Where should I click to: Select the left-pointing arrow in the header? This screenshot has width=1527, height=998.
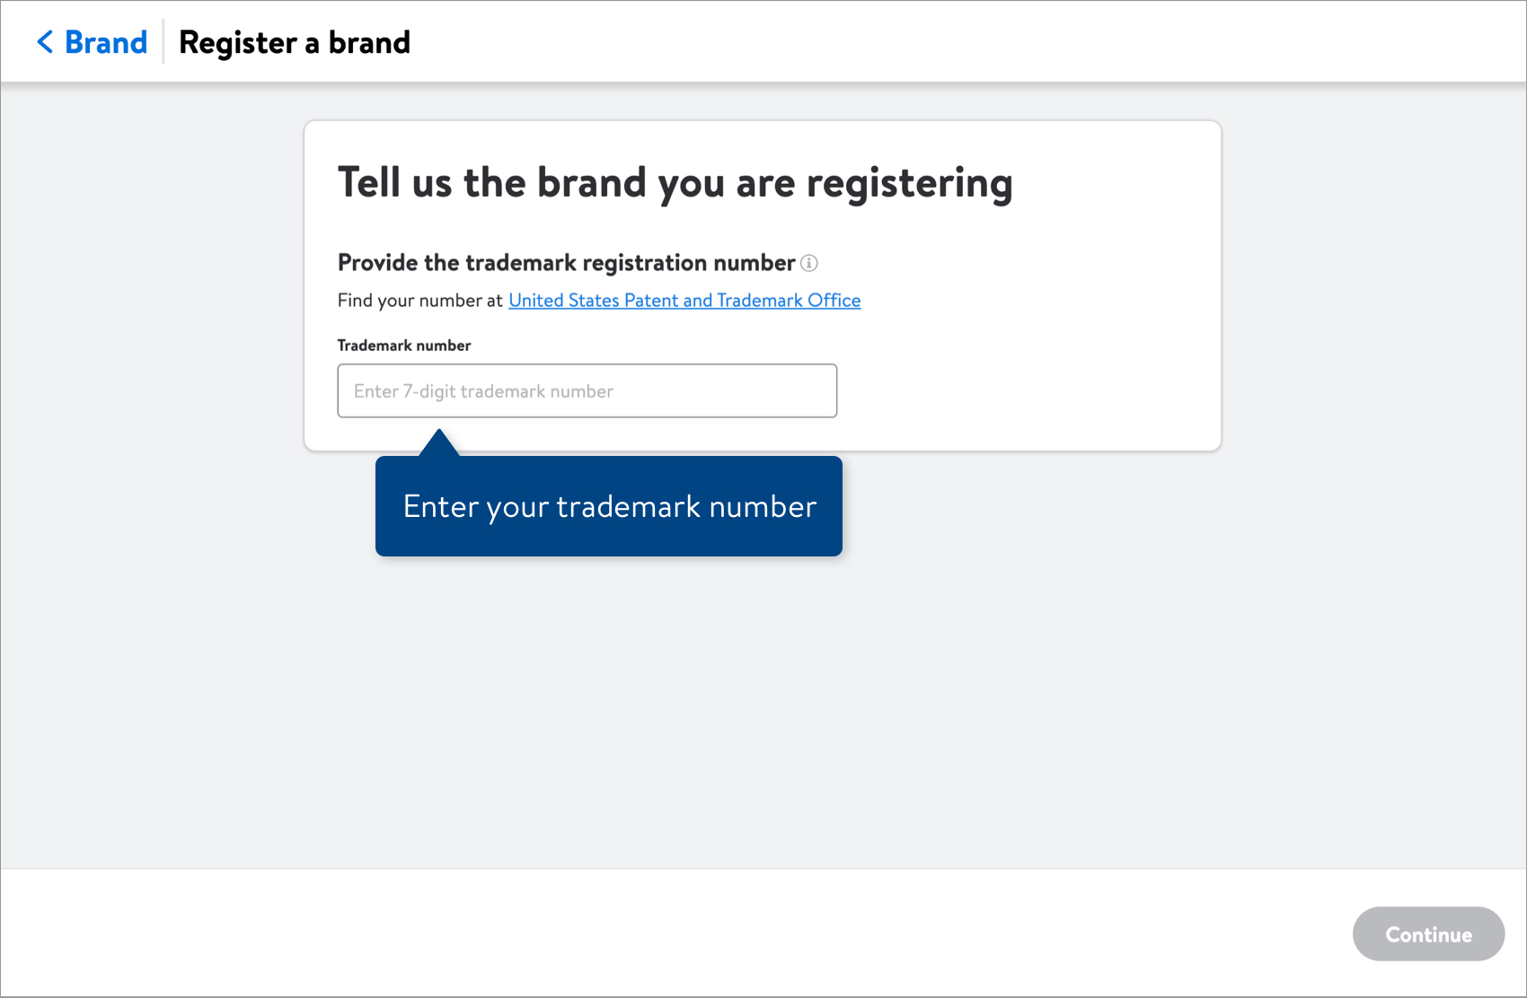point(45,41)
